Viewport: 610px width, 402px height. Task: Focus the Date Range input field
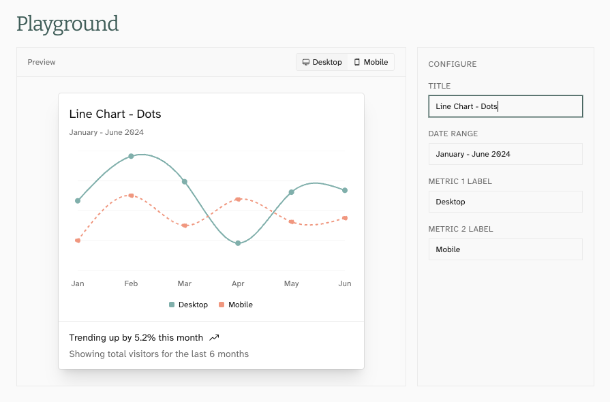click(x=505, y=154)
